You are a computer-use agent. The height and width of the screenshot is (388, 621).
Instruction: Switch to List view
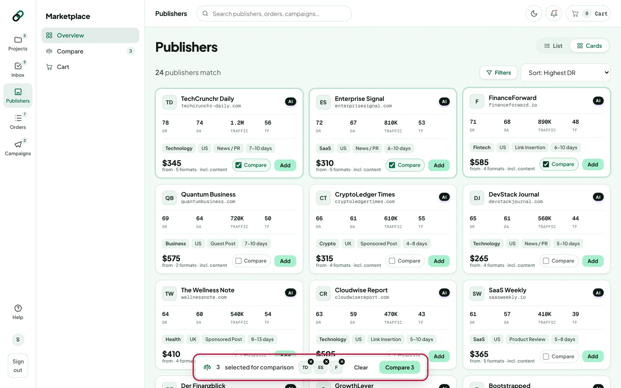[553, 46]
